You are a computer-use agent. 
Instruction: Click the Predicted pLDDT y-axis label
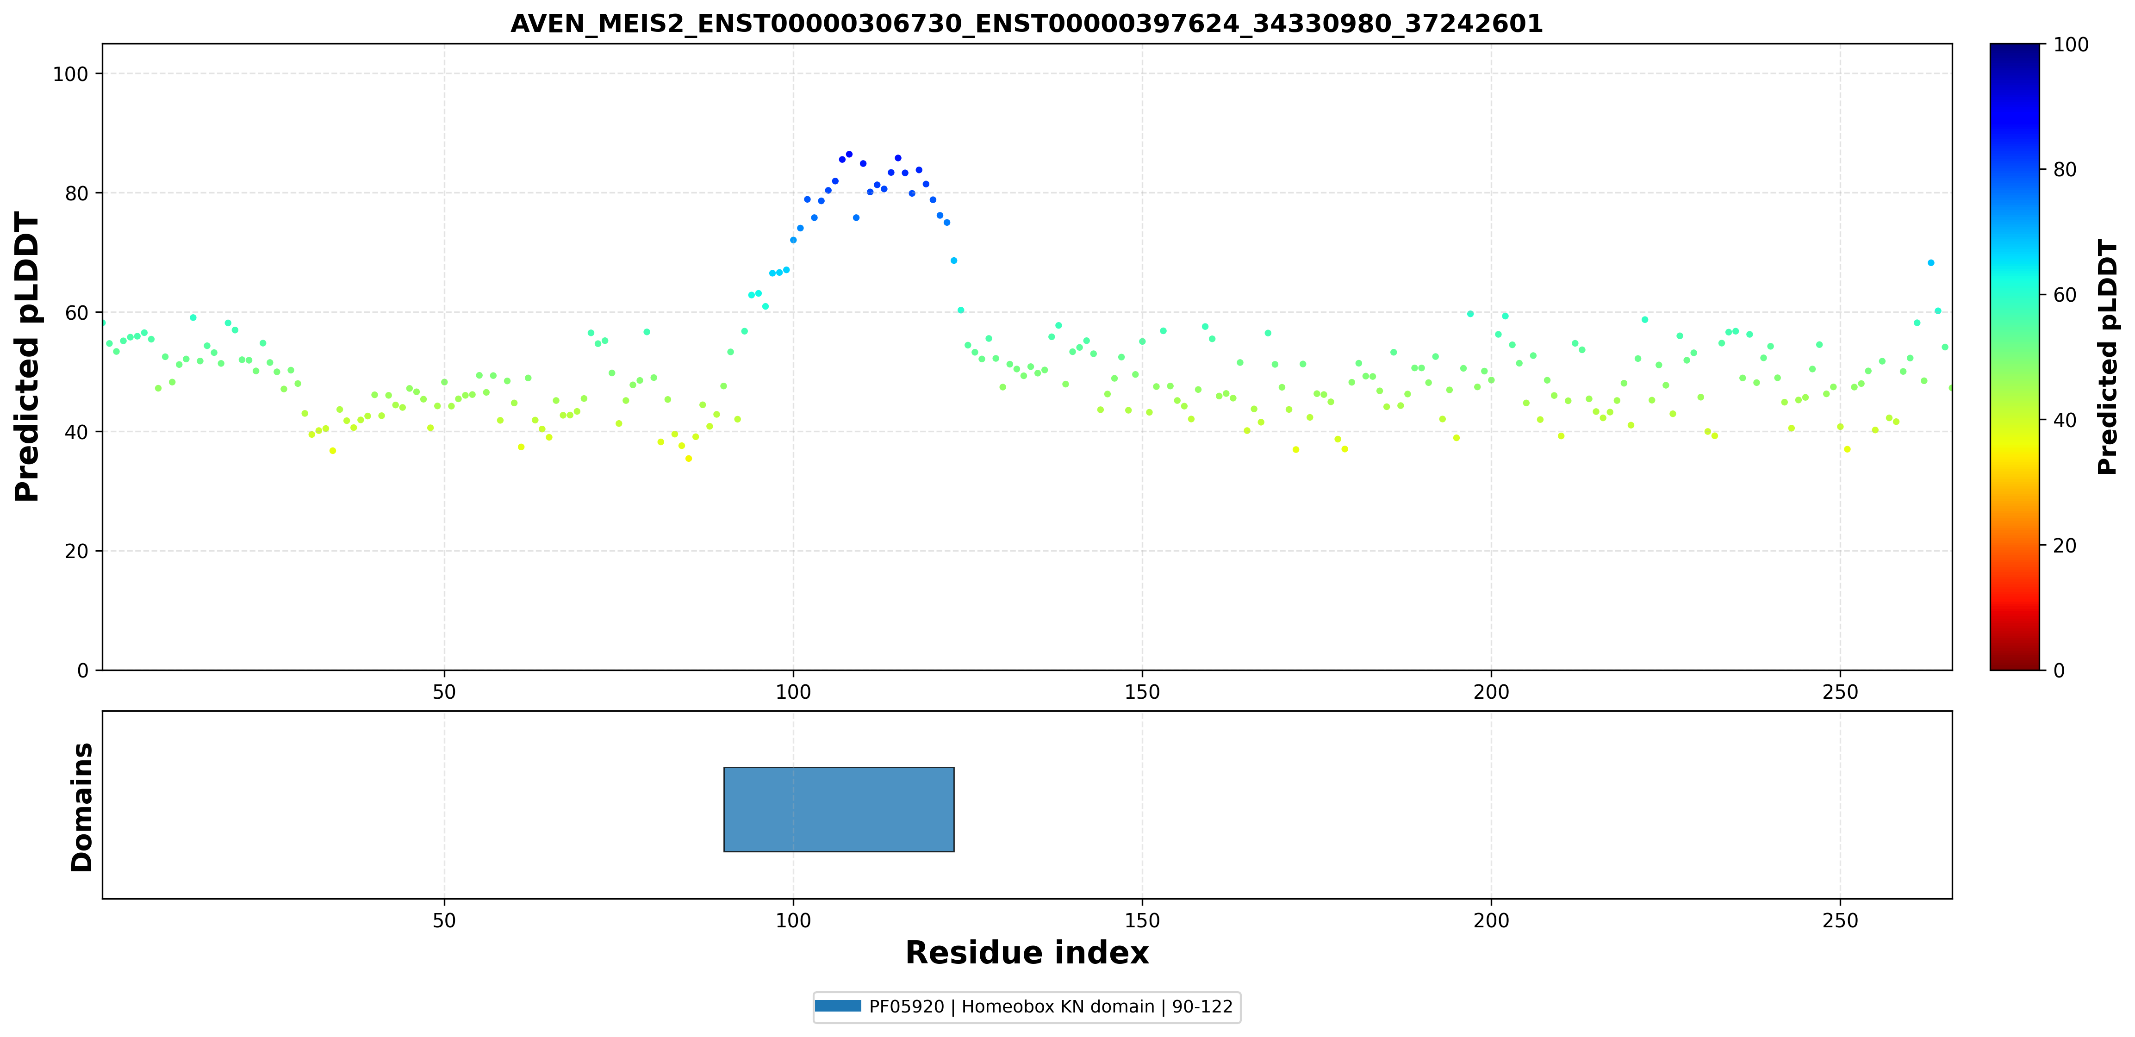[x=27, y=356]
